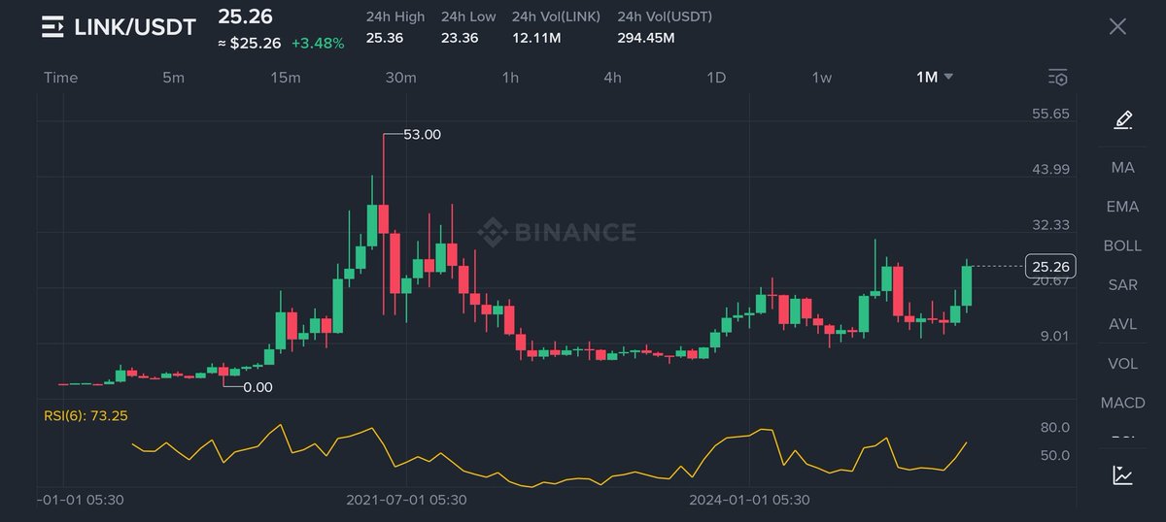
Task: Select the drawing pencil tool
Action: (x=1123, y=120)
